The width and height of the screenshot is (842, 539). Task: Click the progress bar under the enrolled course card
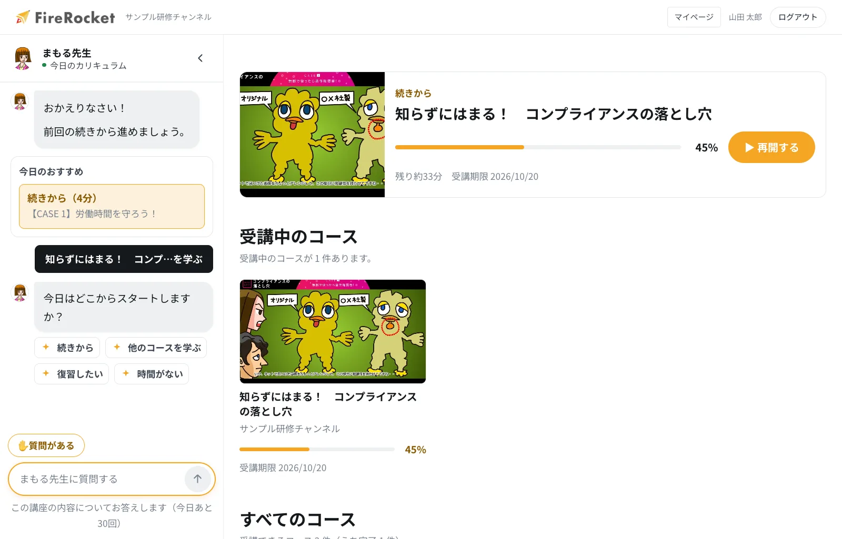(317, 450)
